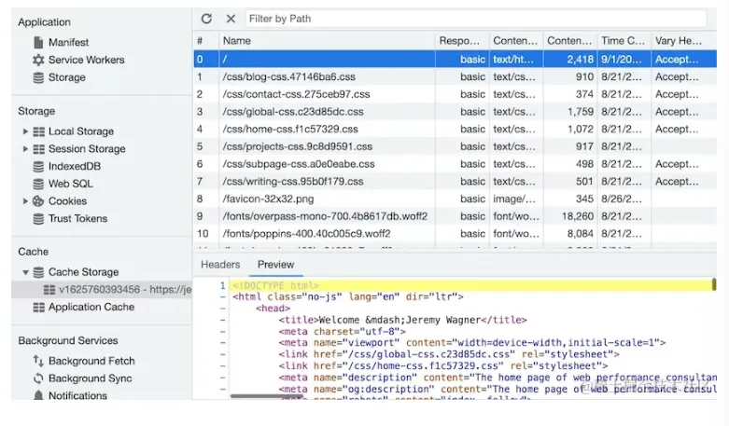Click the horizontal scrollbar in preview

[266, 396]
